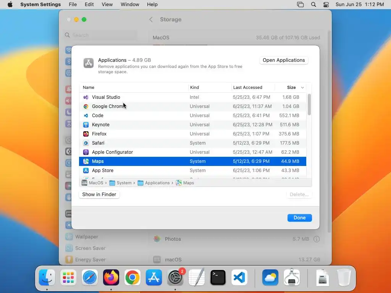The height and width of the screenshot is (293, 391).
Task: Sort list by the Name column
Action: tap(89, 87)
